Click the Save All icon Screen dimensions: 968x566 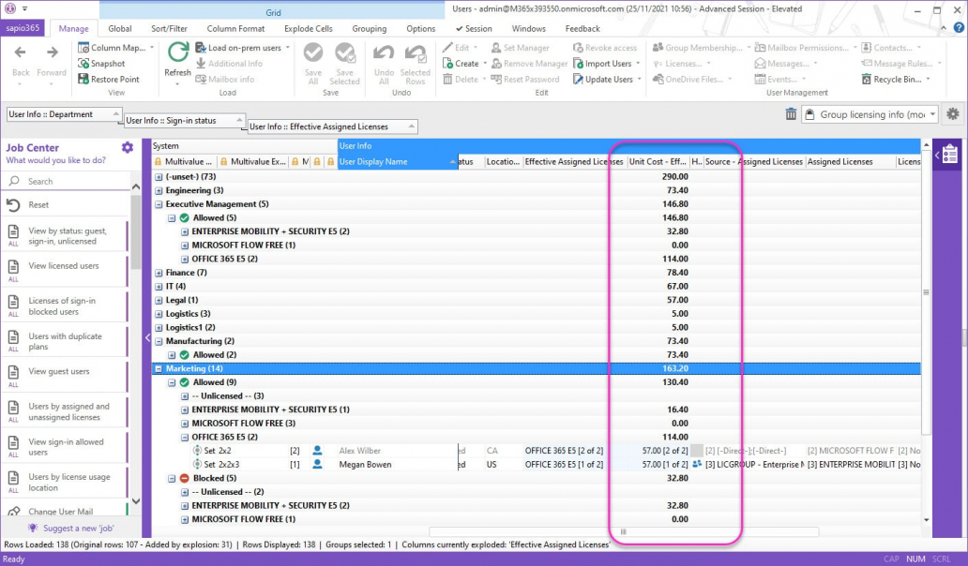pyautogui.click(x=313, y=52)
